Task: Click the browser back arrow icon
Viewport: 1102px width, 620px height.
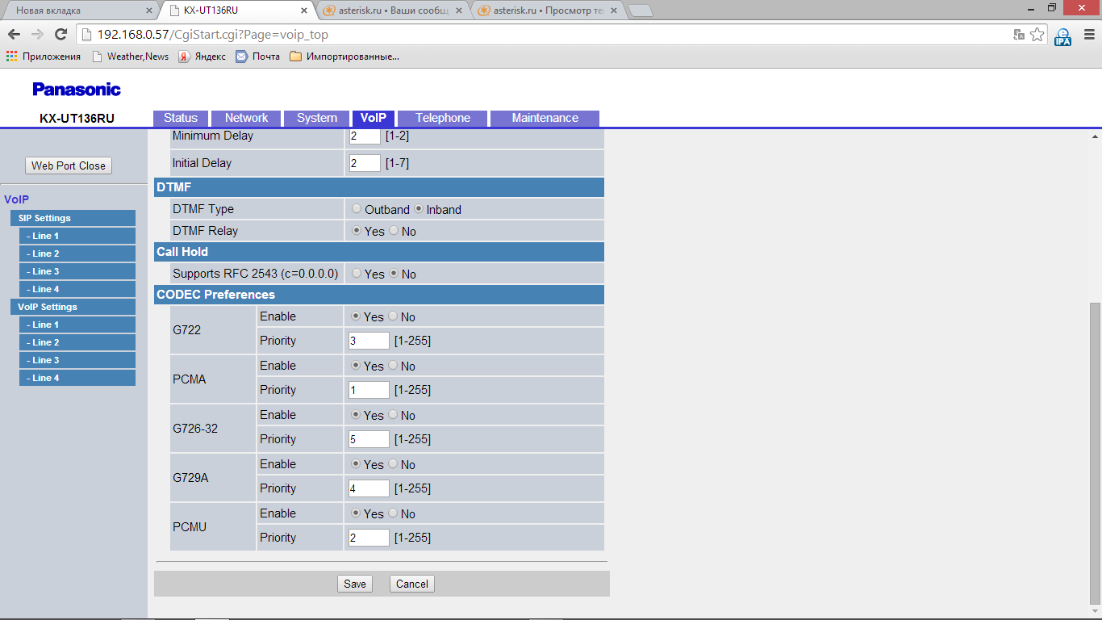Action: pos(14,35)
